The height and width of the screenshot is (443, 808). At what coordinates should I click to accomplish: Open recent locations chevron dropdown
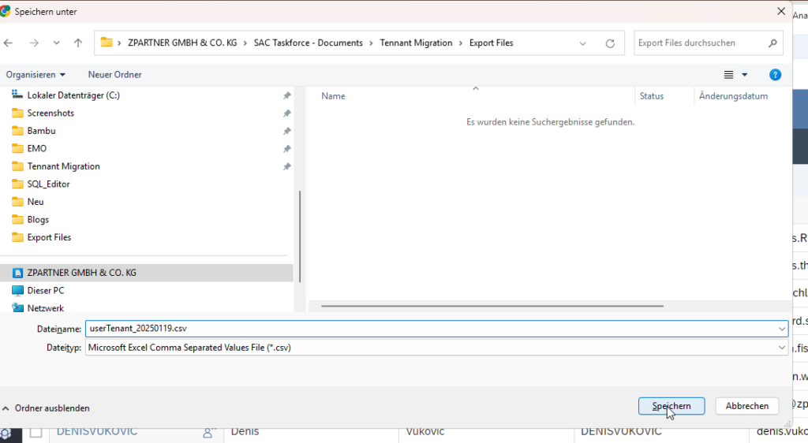point(56,43)
